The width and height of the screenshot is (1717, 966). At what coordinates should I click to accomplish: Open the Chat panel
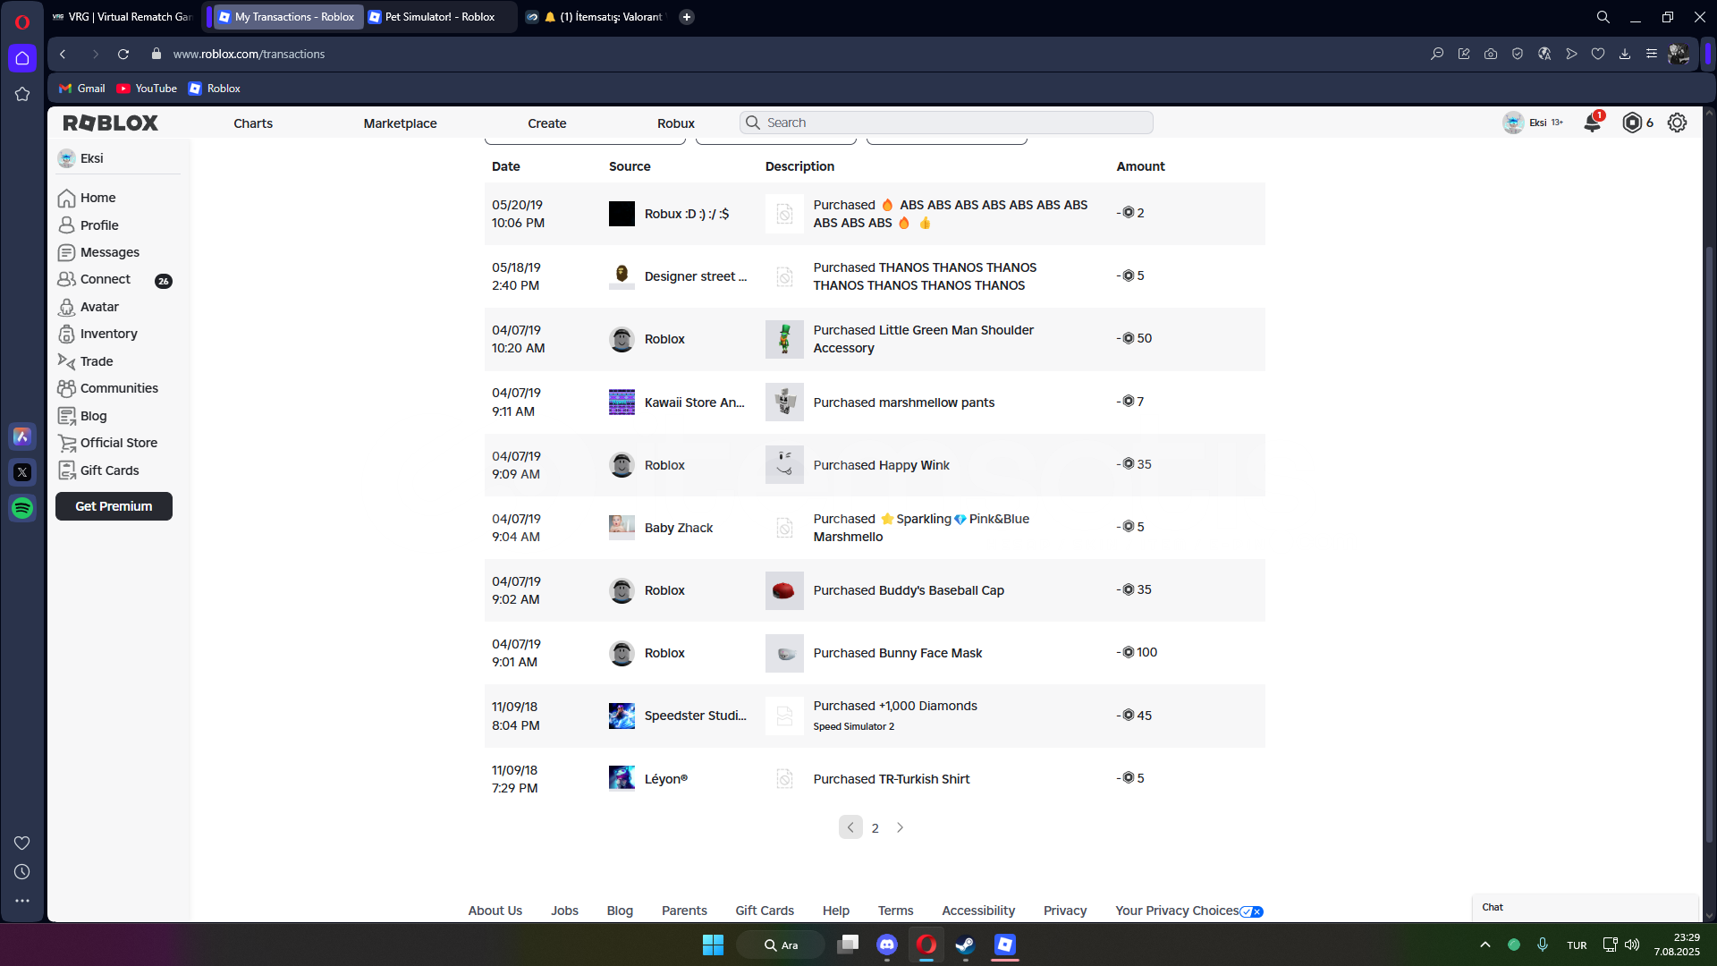(1585, 907)
